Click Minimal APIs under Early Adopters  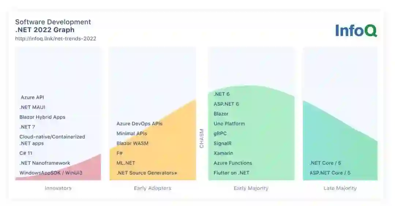(132, 133)
